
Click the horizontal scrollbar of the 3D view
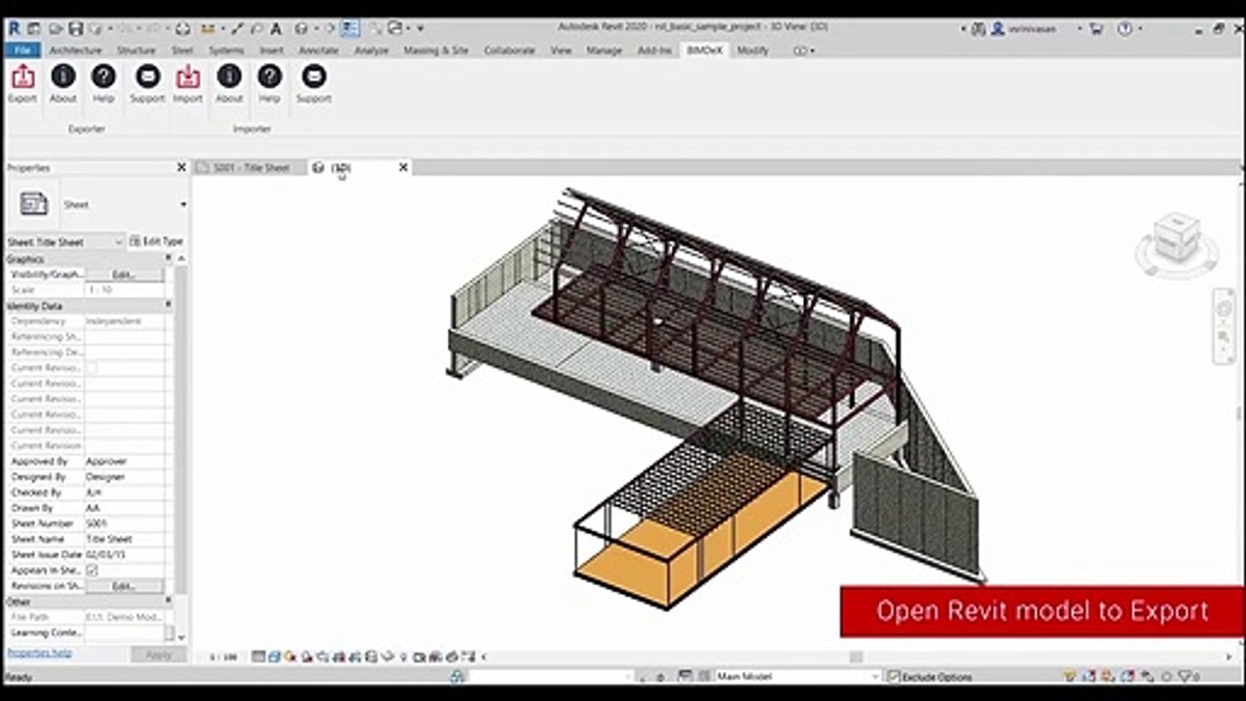pos(857,657)
